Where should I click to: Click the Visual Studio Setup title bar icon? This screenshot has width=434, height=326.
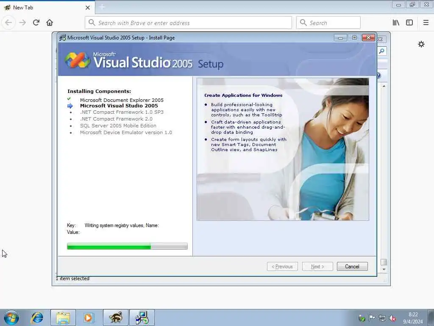click(63, 37)
